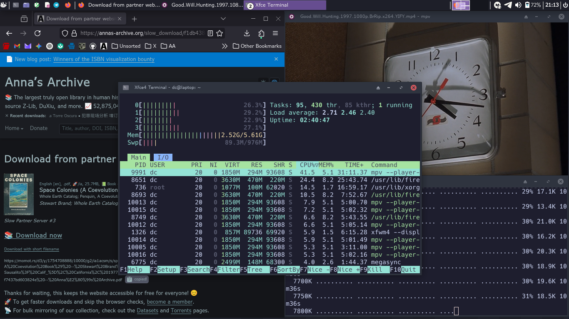
Task: Open Firefox downloads panel
Action: pyautogui.click(x=247, y=33)
